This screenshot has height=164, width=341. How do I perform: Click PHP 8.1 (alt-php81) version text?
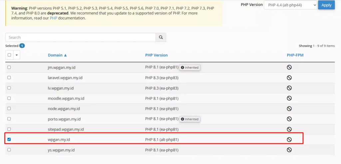point(162,140)
